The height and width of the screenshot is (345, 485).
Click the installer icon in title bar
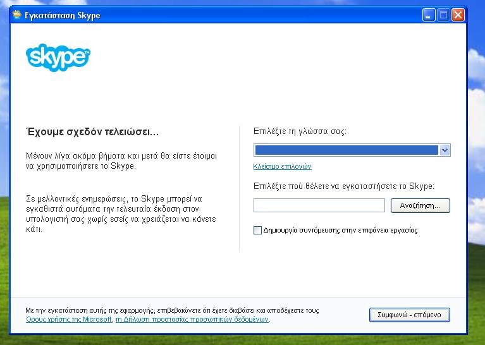pyautogui.click(x=17, y=15)
